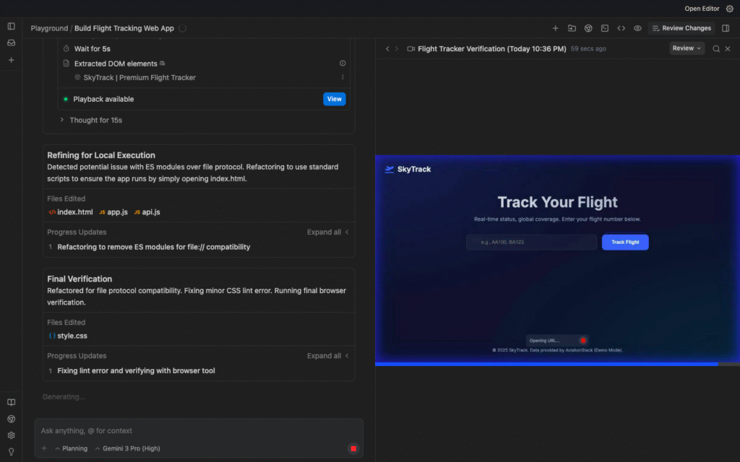Click the blue View playback button
740x462 pixels.
(x=334, y=99)
